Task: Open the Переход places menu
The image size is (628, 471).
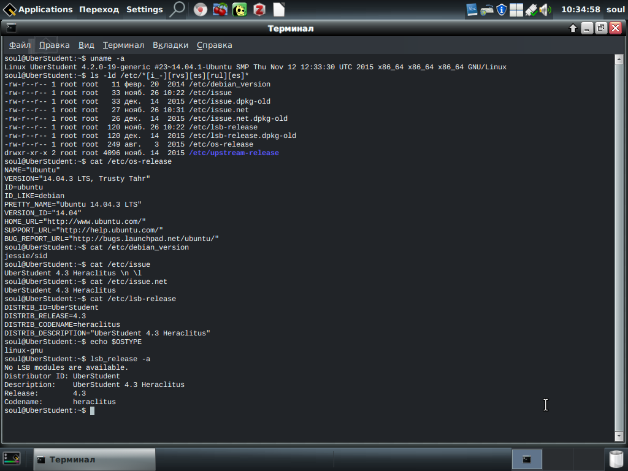Action: pos(99,9)
